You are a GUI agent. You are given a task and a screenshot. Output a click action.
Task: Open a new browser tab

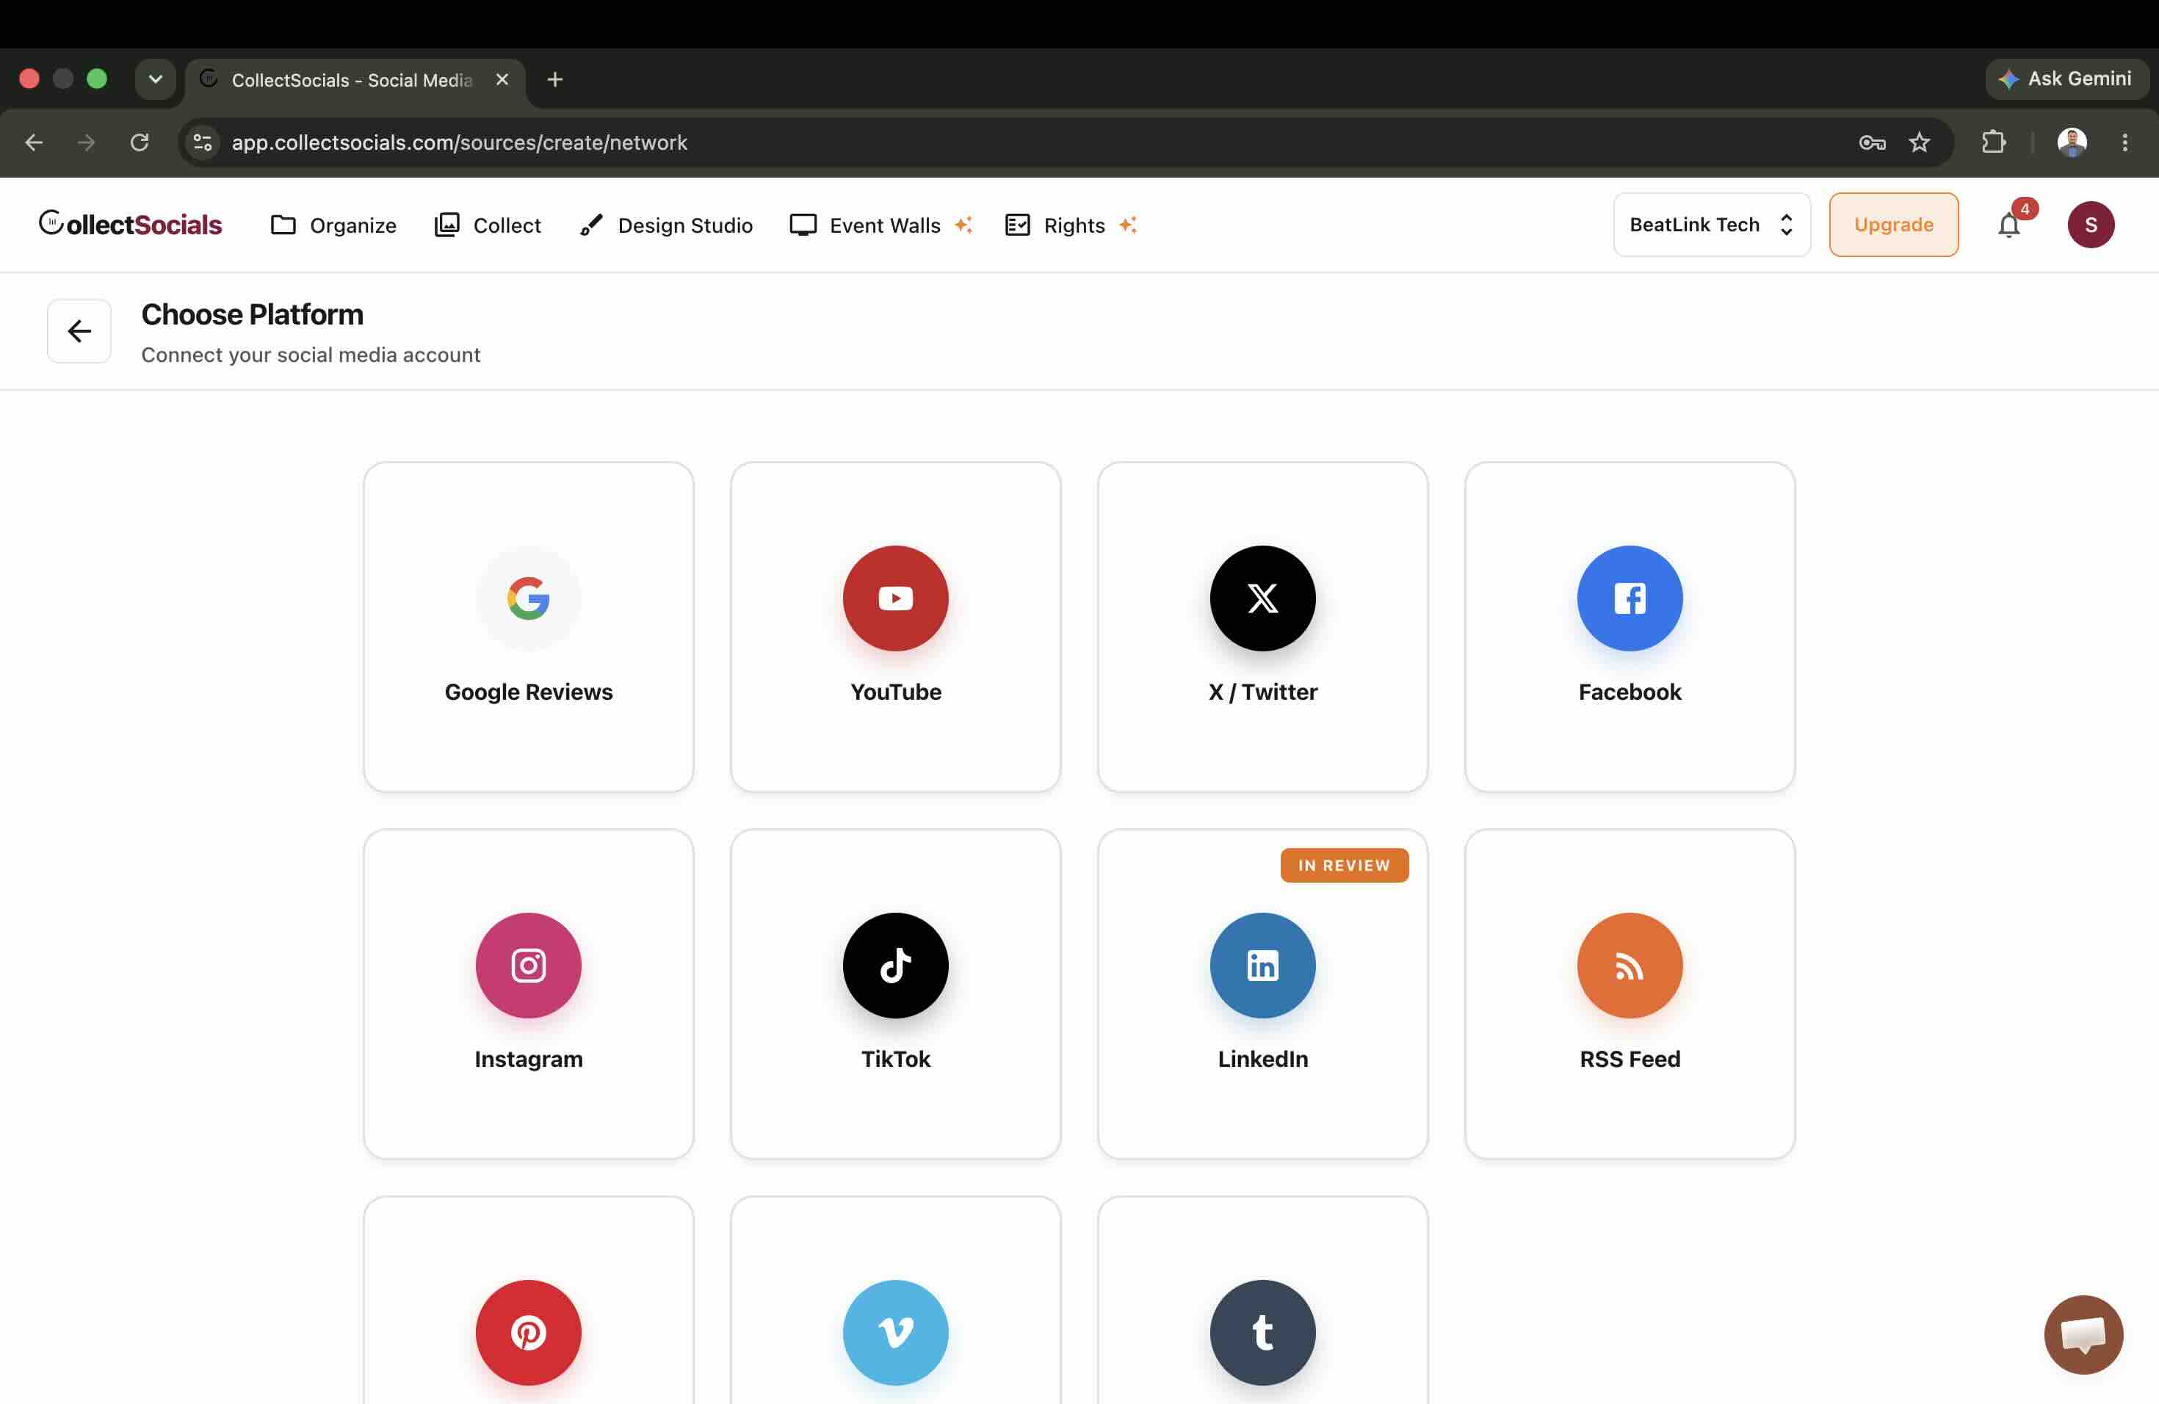(555, 80)
